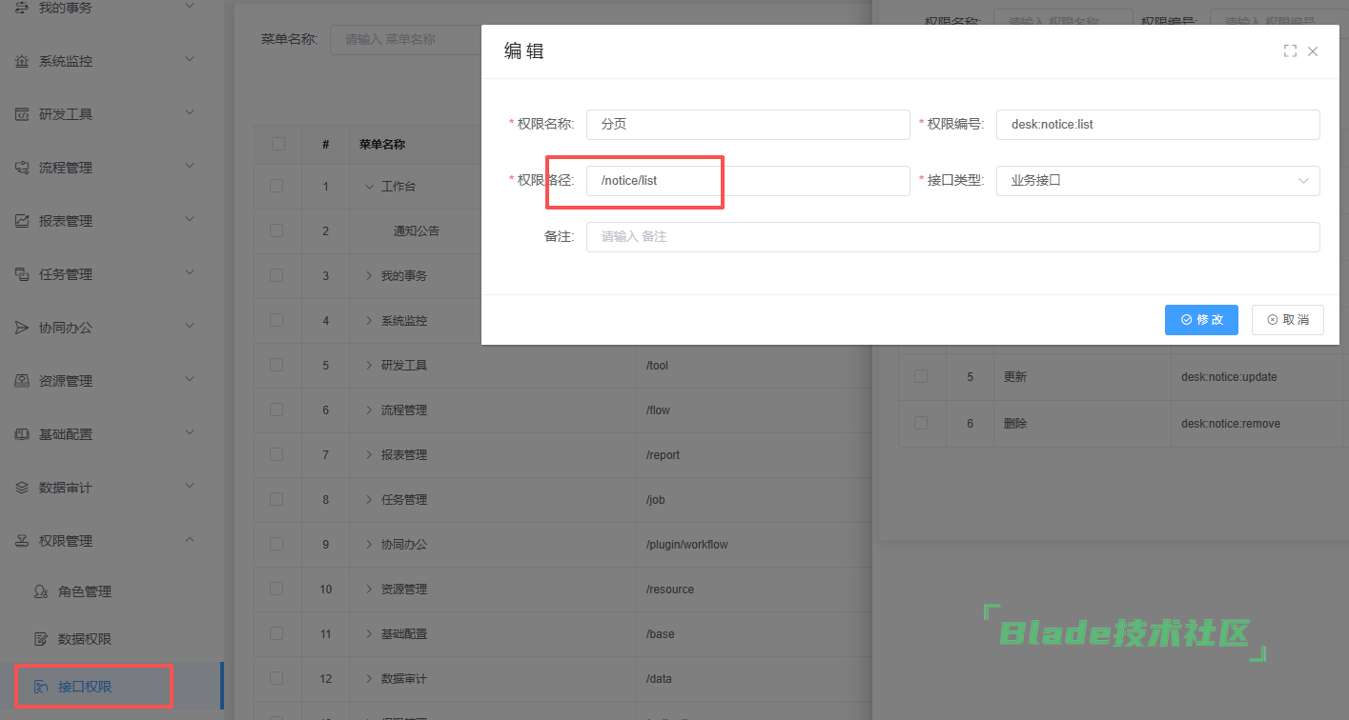The image size is (1349, 720).
Task: Collapse the 权限管理 sidebar menu
Action: [189, 541]
